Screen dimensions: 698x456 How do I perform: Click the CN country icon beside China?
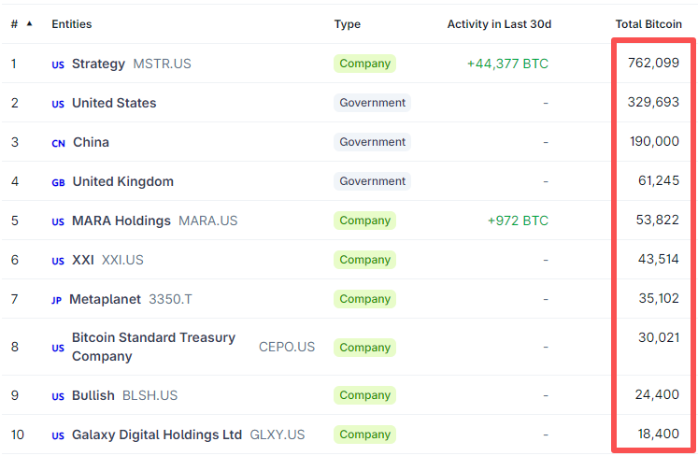click(x=58, y=143)
